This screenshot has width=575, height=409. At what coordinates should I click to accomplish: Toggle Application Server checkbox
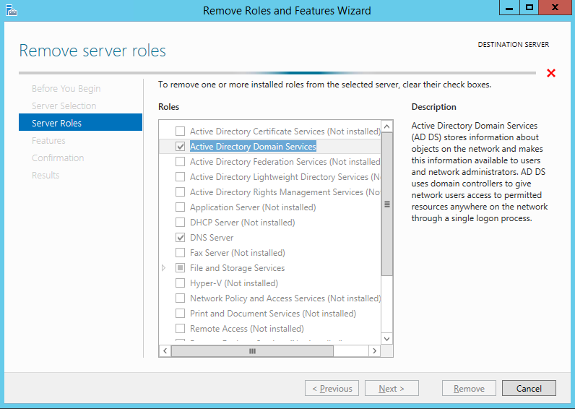tap(180, 207)
